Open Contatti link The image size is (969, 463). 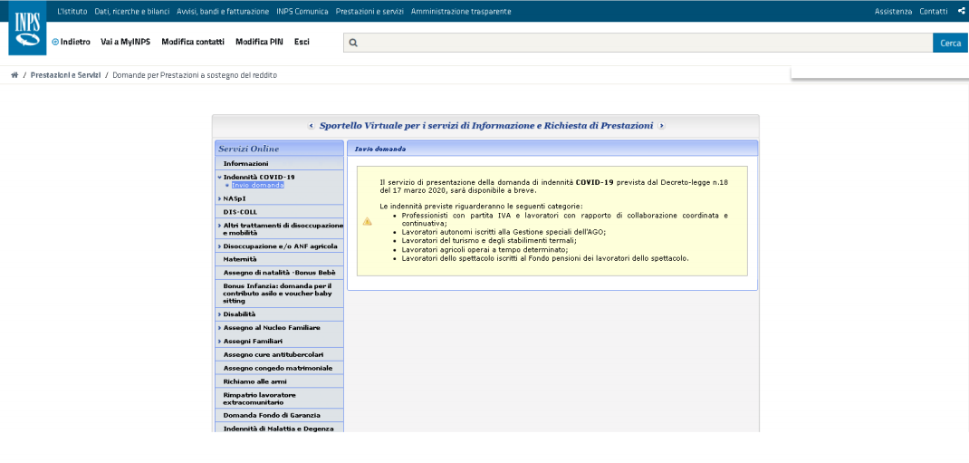coord(933,11)
